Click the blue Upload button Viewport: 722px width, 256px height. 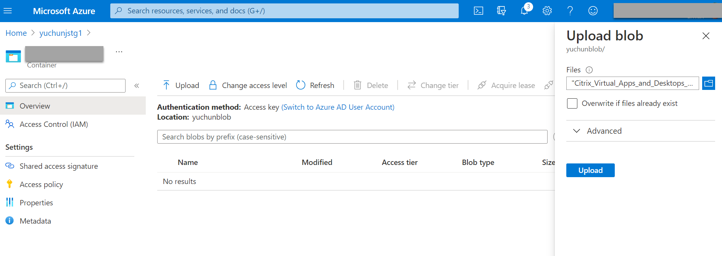pyautogui.click(x=590, y=170)
